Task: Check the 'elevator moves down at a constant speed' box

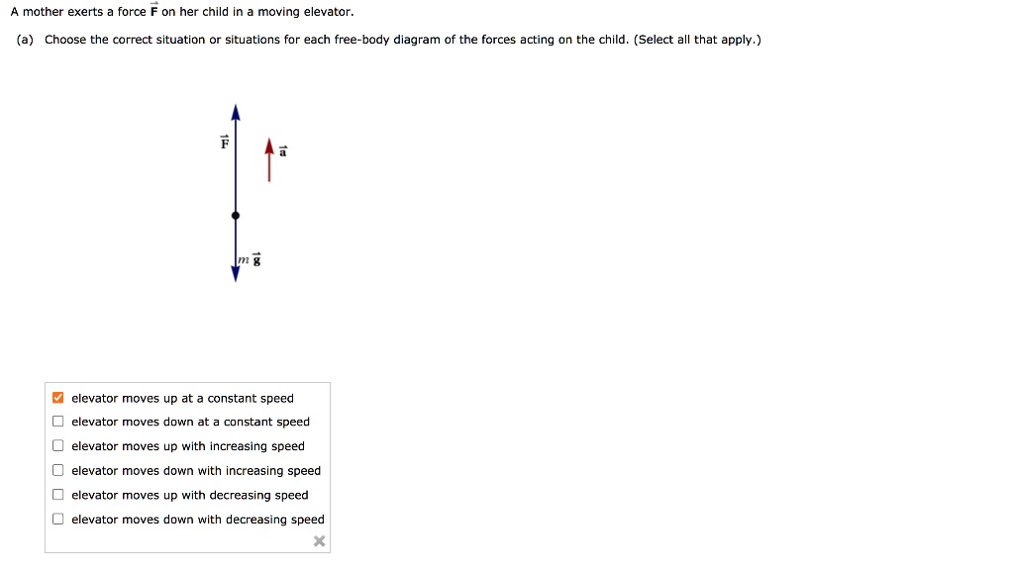Action: click(x=58, y=423)
